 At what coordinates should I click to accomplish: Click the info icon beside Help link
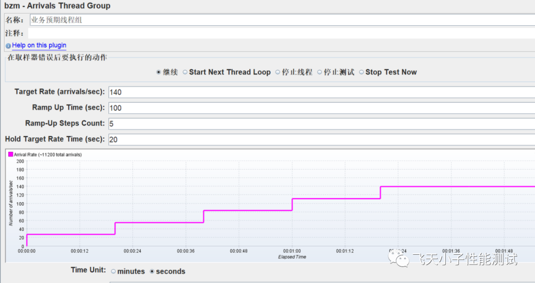click(x=8, y=46)
